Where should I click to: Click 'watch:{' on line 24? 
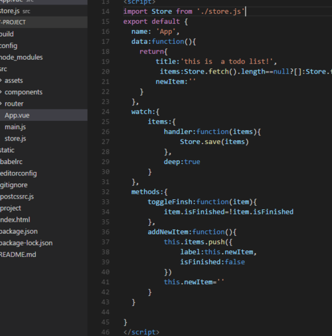(145, 112)
